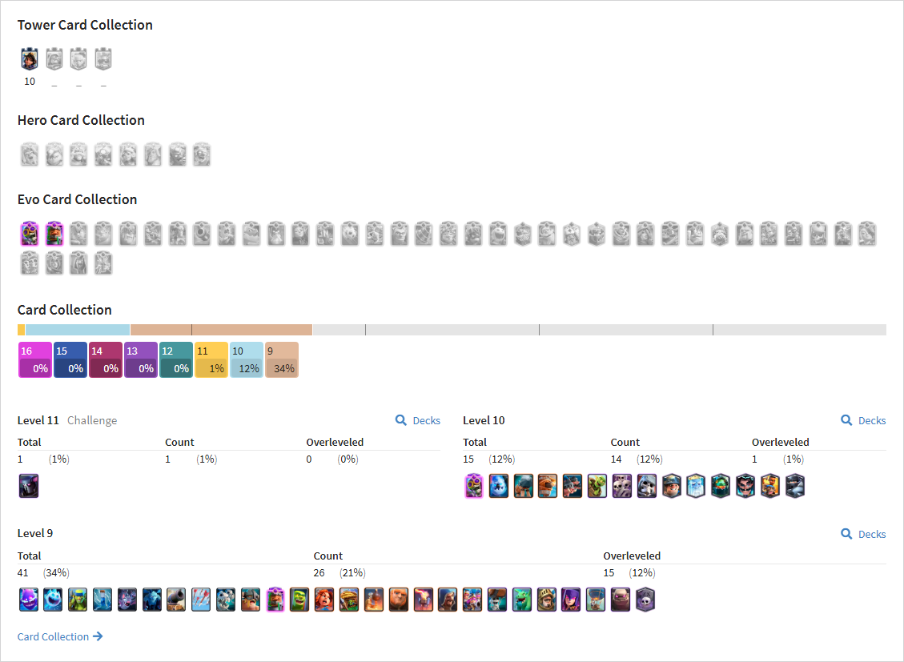904x662 pixels.
Task: Select the Ice Wizard card in Level 10
Action: (x=696, y=486)
